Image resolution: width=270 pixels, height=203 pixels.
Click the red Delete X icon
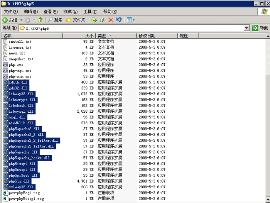(111, 20)
